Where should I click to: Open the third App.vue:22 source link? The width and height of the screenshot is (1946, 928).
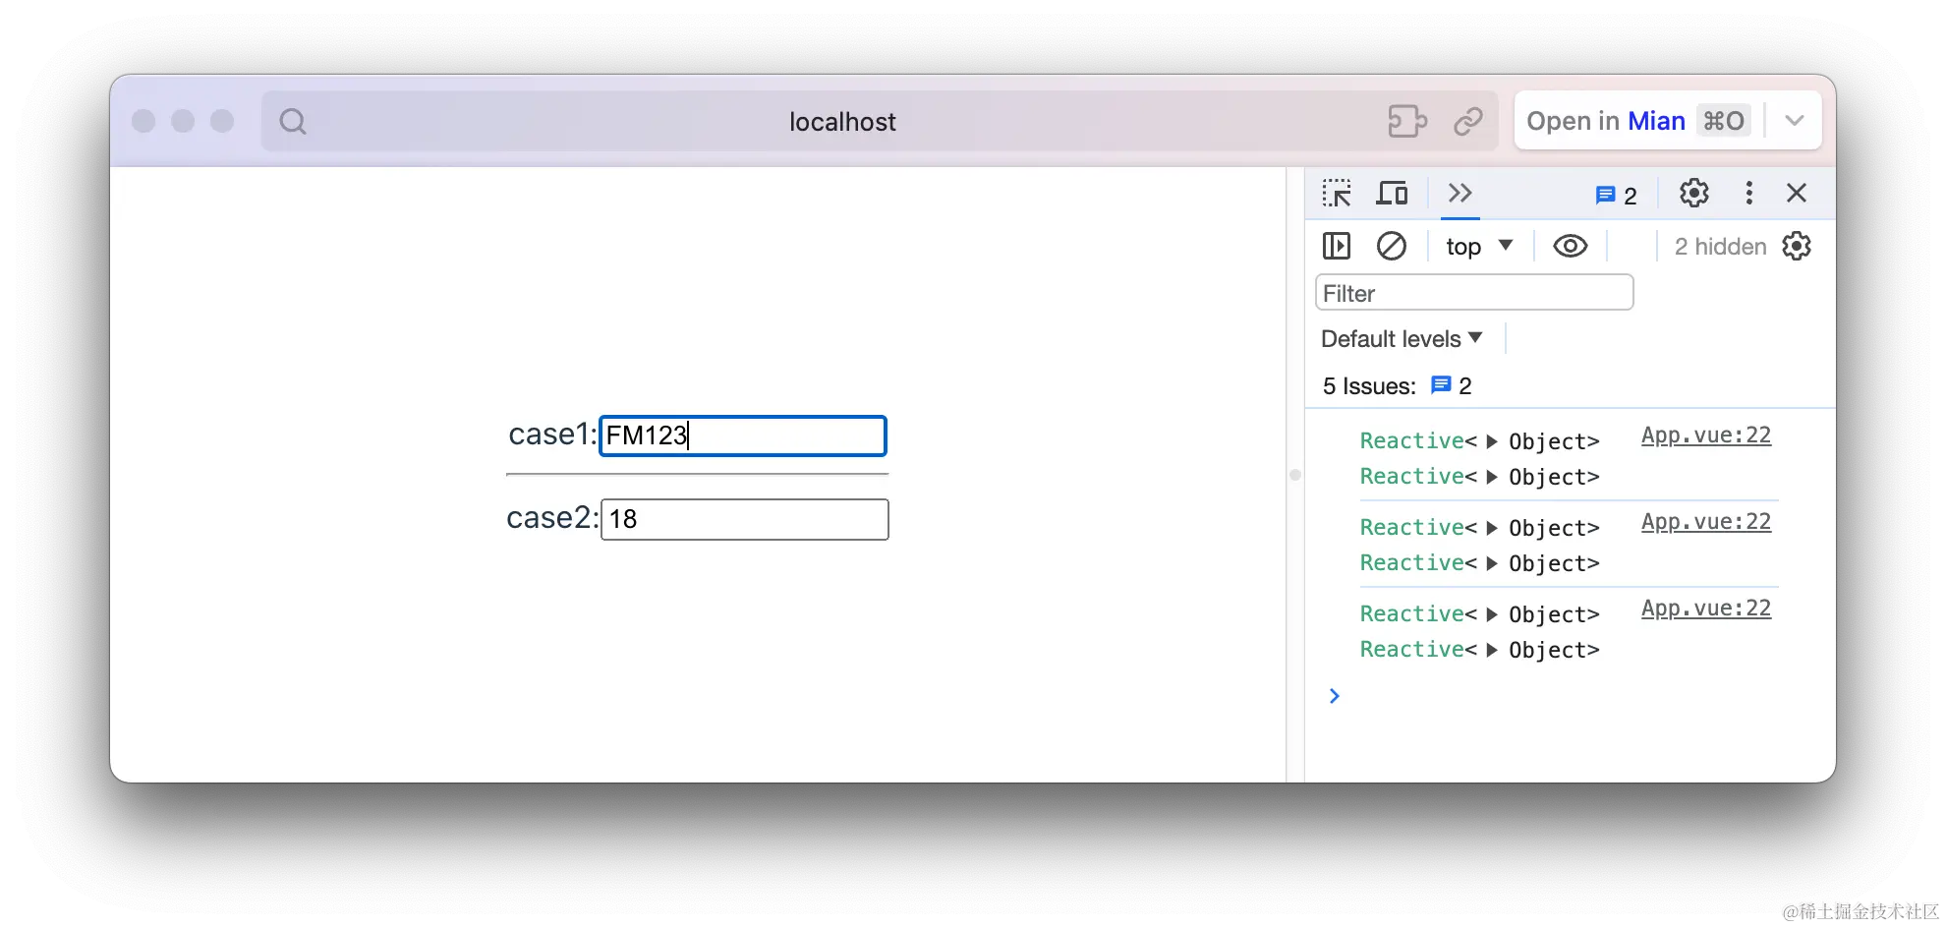pos(1706,609)
